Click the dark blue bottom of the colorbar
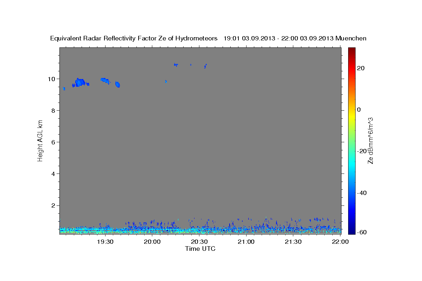 [x=352, y=231]
